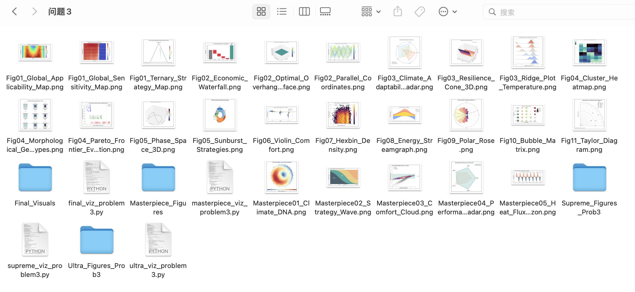This screenshot has height=292, width=635.
Task: Go forward with the right chevron
Action: point(34,12)
